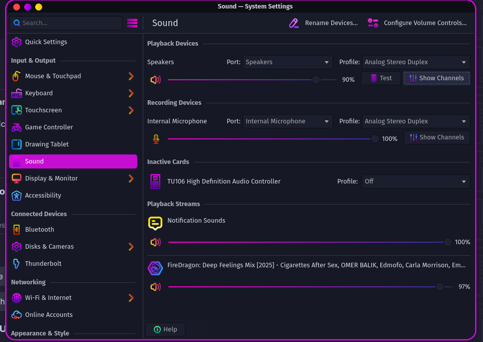Click the Notification Sounds chat icon
Image resolution: width=483 pixels, height=342 pixels.
coord(155,223)
